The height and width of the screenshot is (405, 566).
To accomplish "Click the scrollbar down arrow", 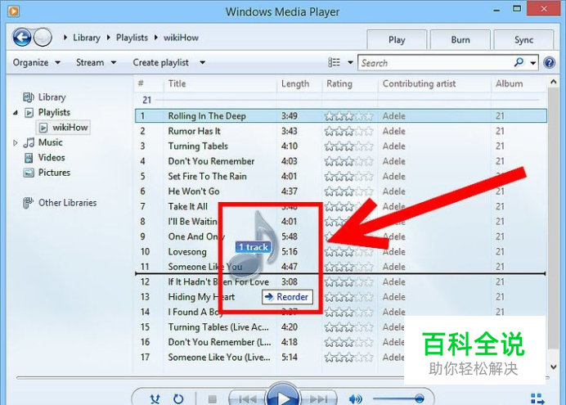I will pyautogui.click(x=554, y=367).
